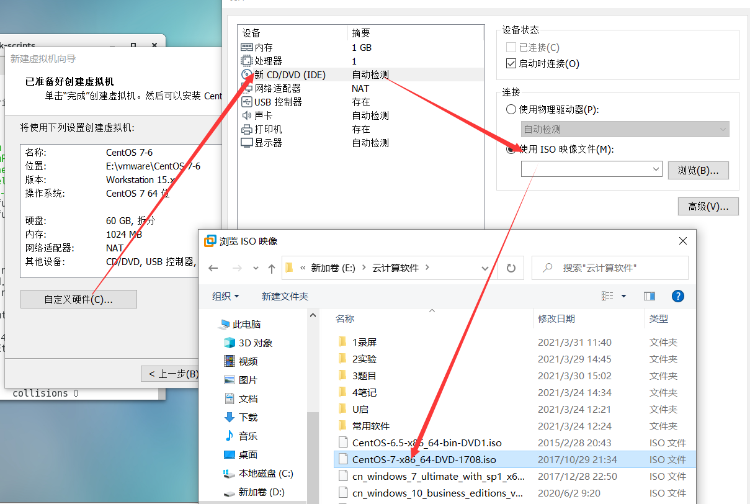
Task: Select the cn_windows_7_ultimate_with_sp1 ISO file
Action: 438,476
